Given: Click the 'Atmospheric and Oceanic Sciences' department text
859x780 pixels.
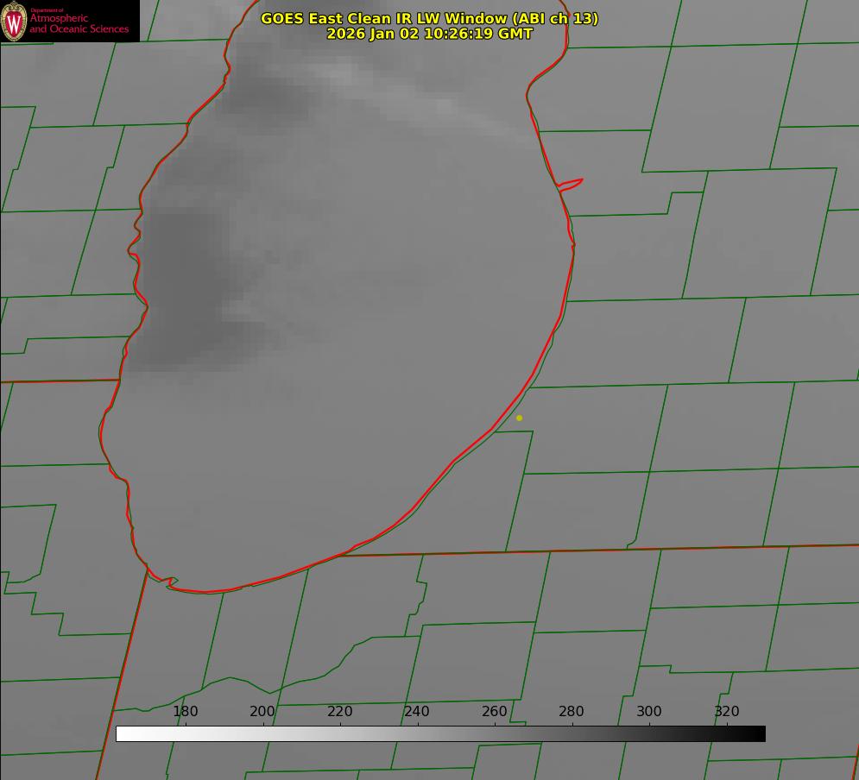Looking at the screenshot, I should coord(79,23).
